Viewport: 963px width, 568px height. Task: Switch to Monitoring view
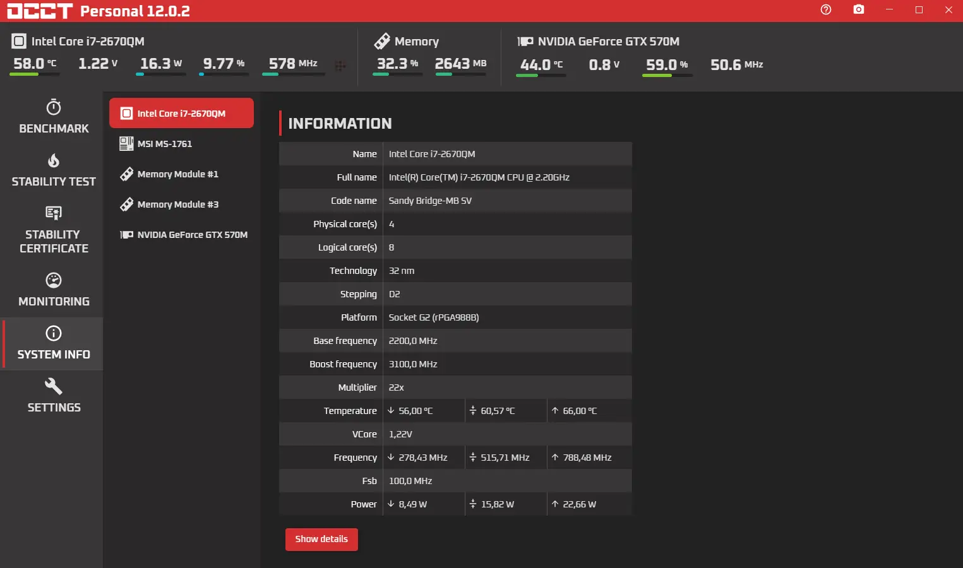tap(54, 290)
